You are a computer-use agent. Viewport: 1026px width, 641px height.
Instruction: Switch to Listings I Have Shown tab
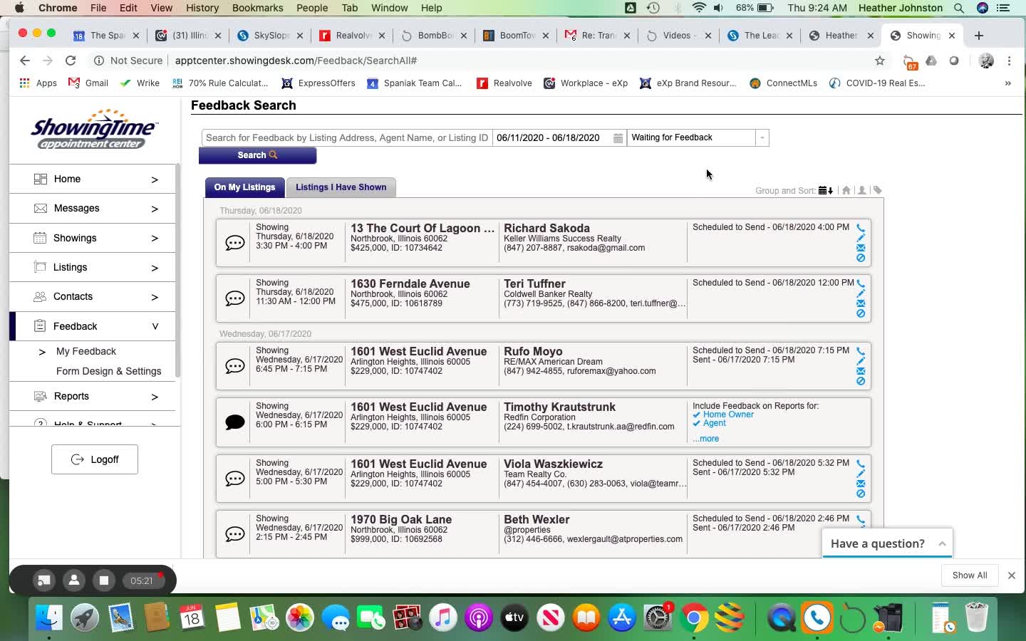coord(341,187)
